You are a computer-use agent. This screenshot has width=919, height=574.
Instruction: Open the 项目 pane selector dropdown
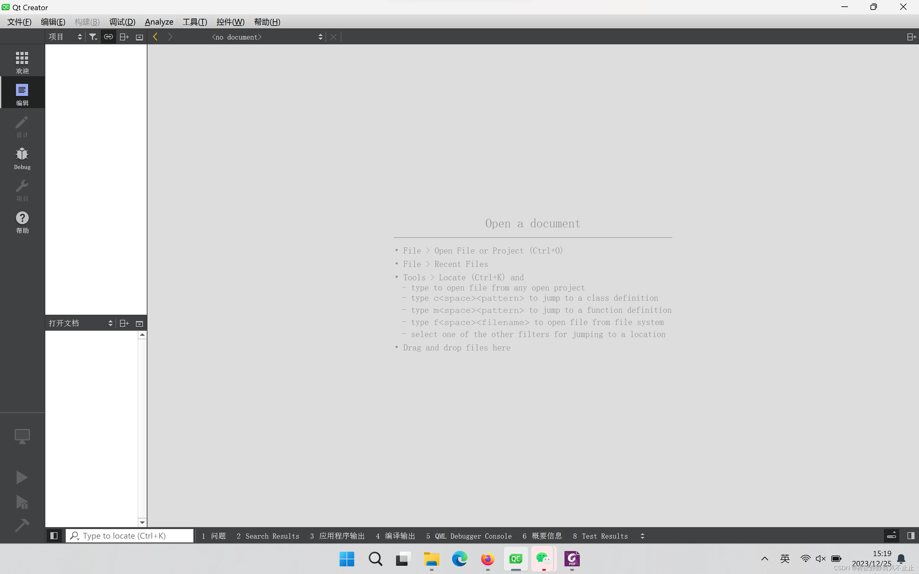[79, 36]
